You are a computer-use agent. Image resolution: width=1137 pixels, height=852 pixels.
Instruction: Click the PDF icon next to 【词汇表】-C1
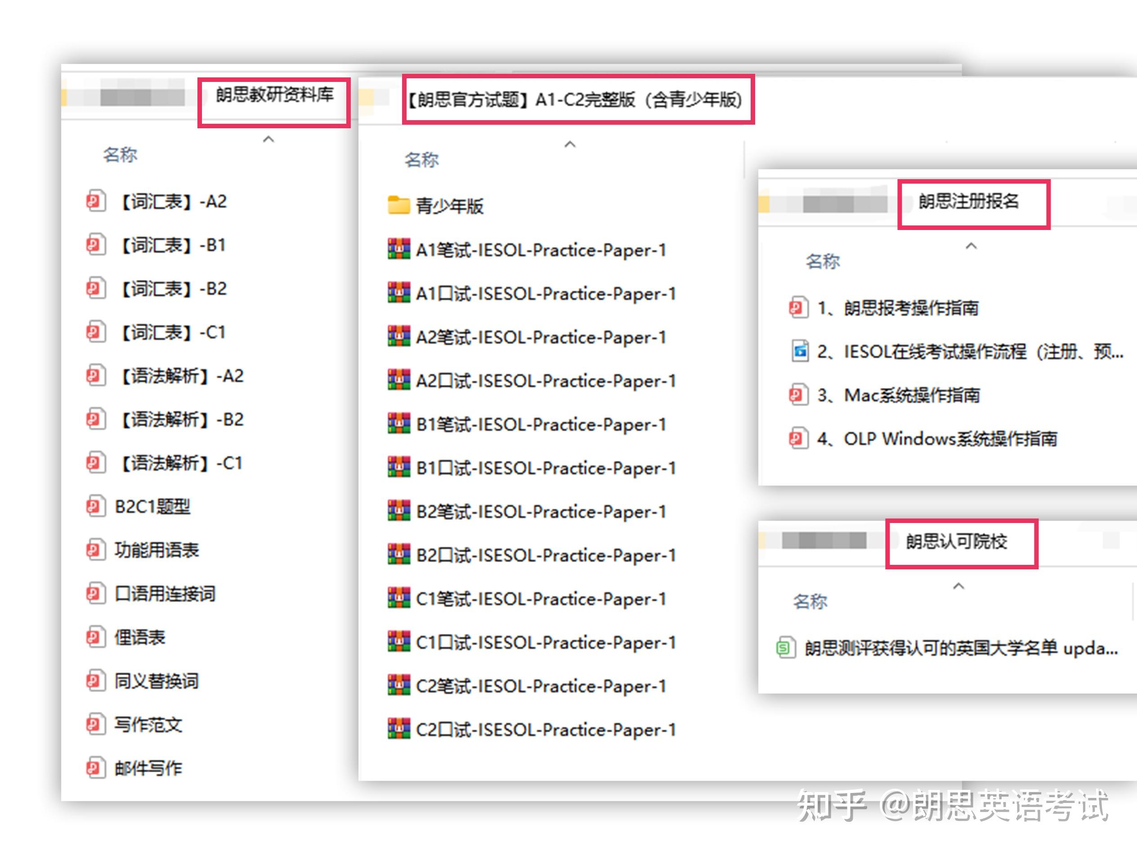96,332
